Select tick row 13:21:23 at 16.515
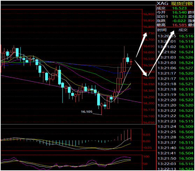Screen dimensions: 195x171 (175, 121)
